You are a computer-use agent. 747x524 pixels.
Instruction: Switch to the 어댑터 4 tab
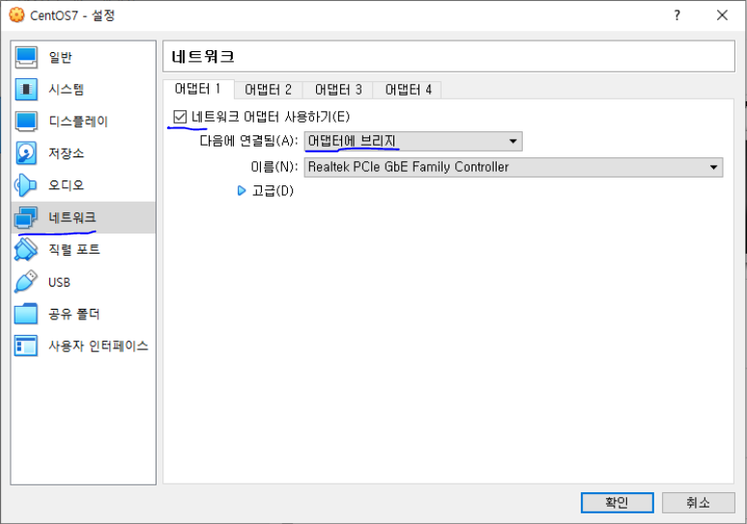pyautogui.click(x=408, y=90)
